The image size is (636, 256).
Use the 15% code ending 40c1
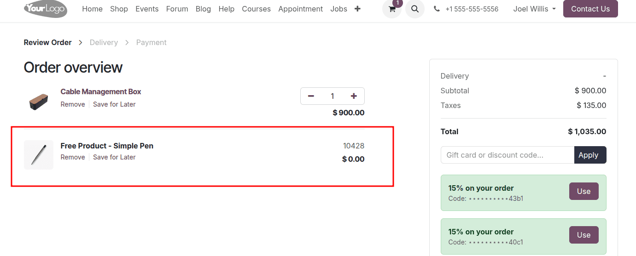tap(583, 235)
